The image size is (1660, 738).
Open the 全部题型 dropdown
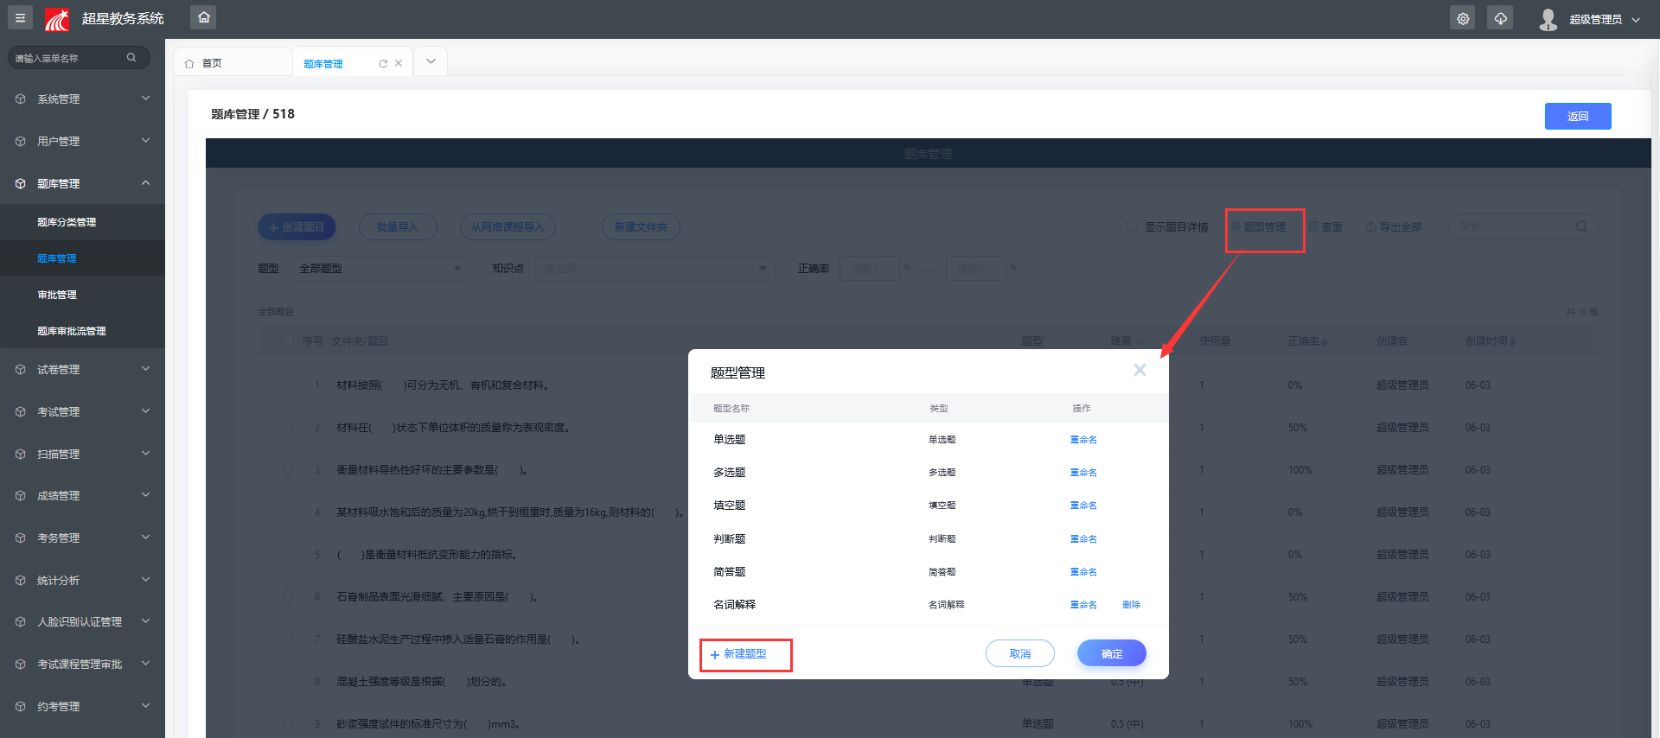point(379,269)
